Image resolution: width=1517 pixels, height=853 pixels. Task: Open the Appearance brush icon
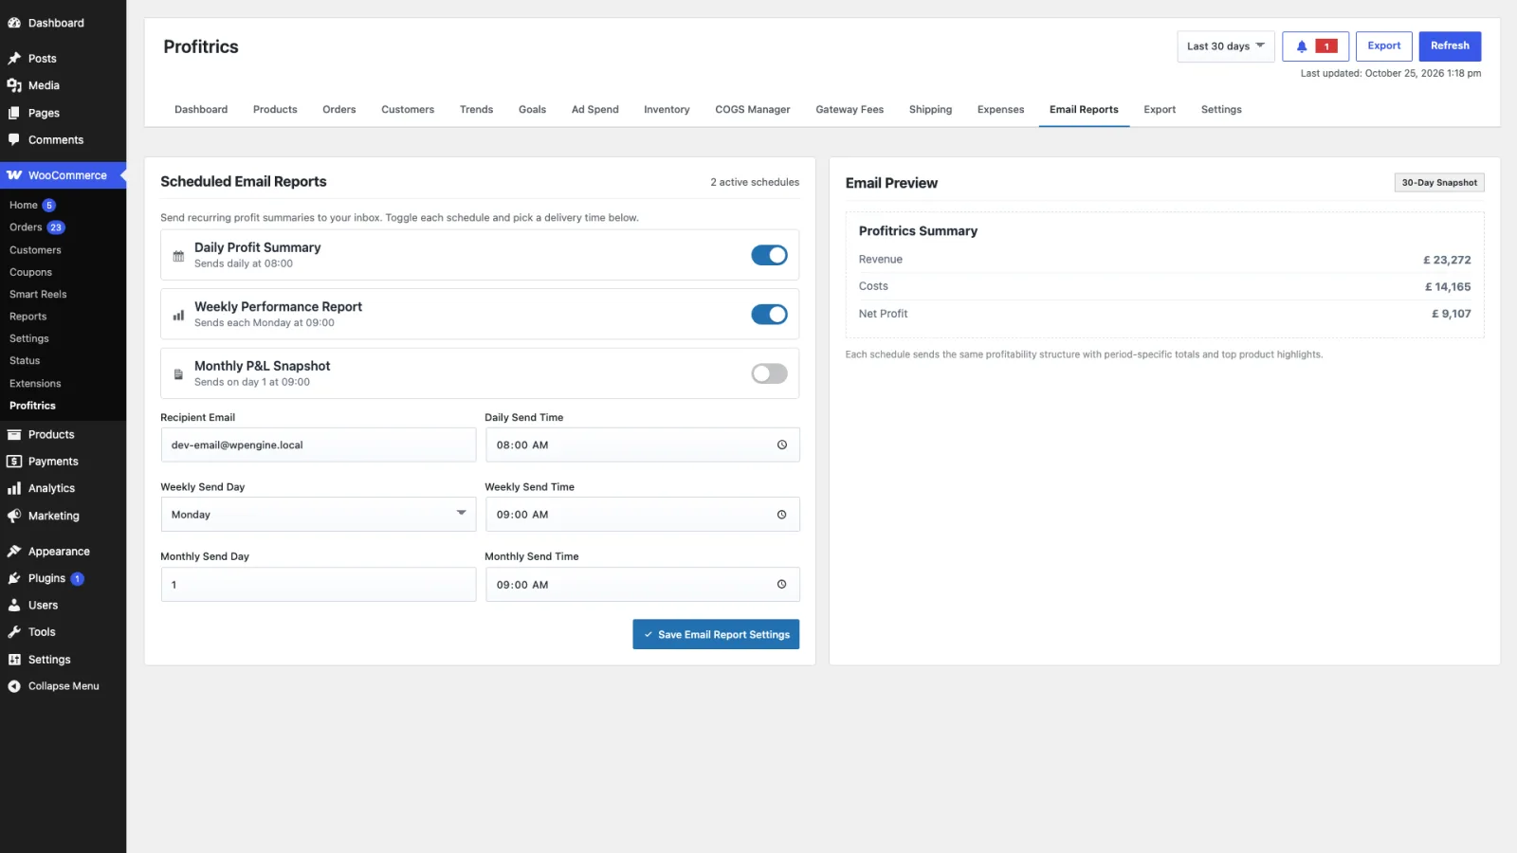(x=14, y=552)
